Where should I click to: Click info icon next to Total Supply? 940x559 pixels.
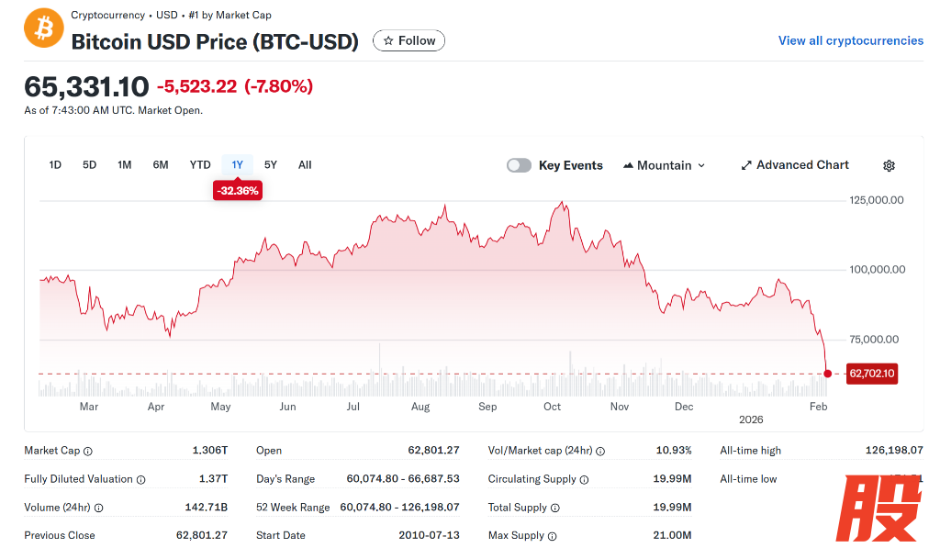pos(554,509)
